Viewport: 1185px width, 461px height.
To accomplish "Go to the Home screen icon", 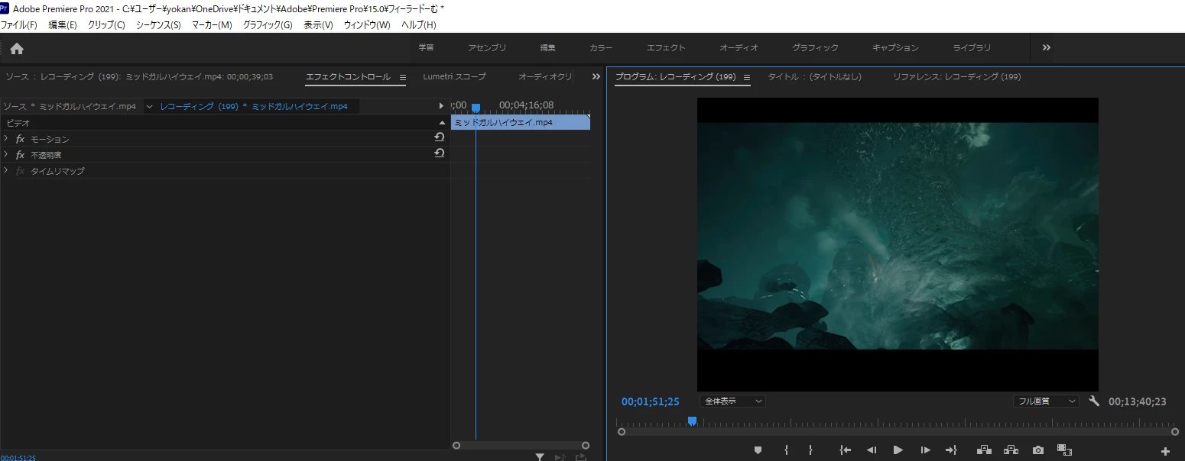I will pyautogui.click(x=17, y=48).
